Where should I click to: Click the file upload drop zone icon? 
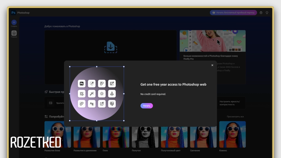111,47
